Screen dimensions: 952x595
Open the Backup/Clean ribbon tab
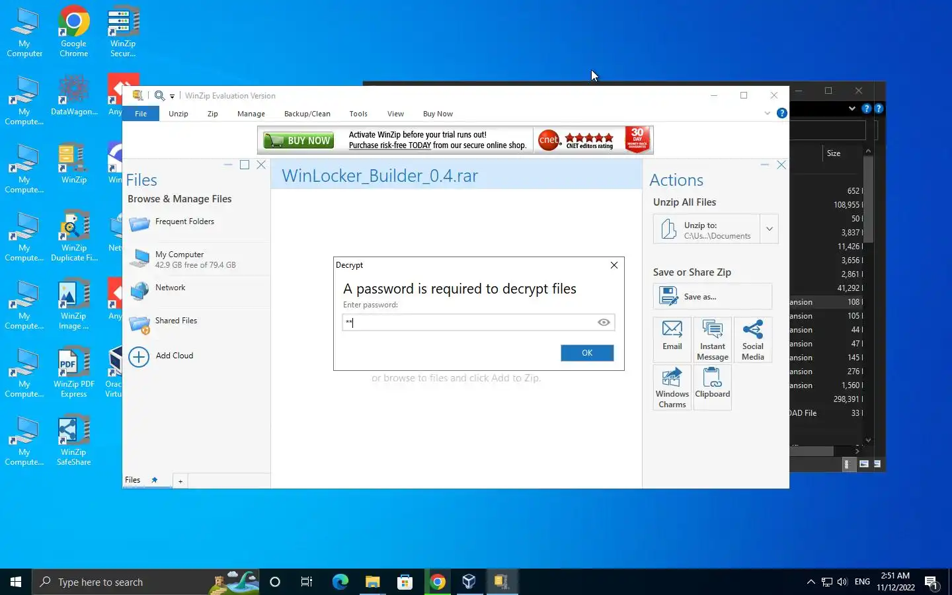point(307,114)
